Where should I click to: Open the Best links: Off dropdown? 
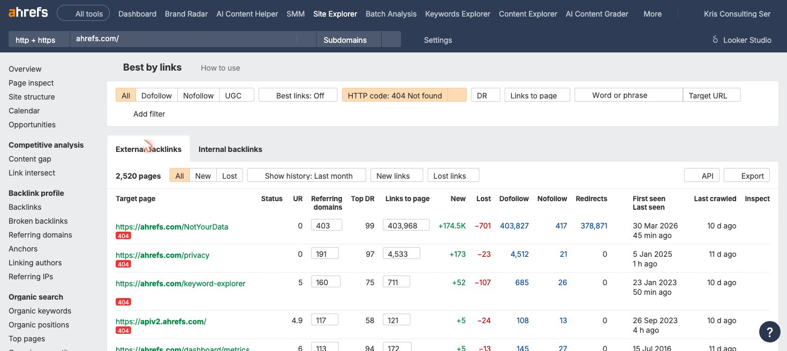tap(298, 95)
